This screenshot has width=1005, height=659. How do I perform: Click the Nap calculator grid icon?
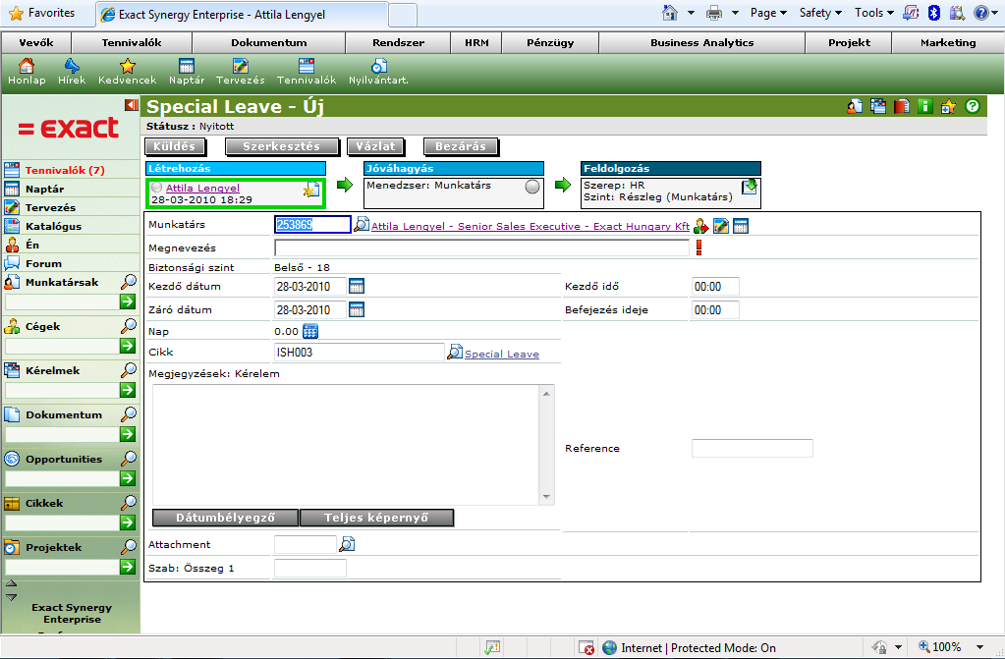point(310,331)
